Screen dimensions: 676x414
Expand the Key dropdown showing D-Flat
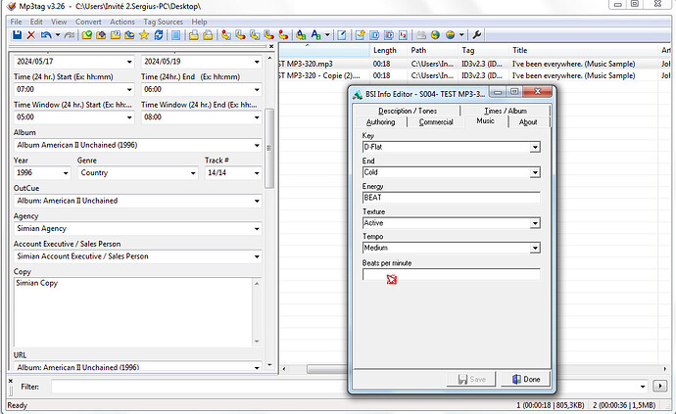click(x=535, y=148)
